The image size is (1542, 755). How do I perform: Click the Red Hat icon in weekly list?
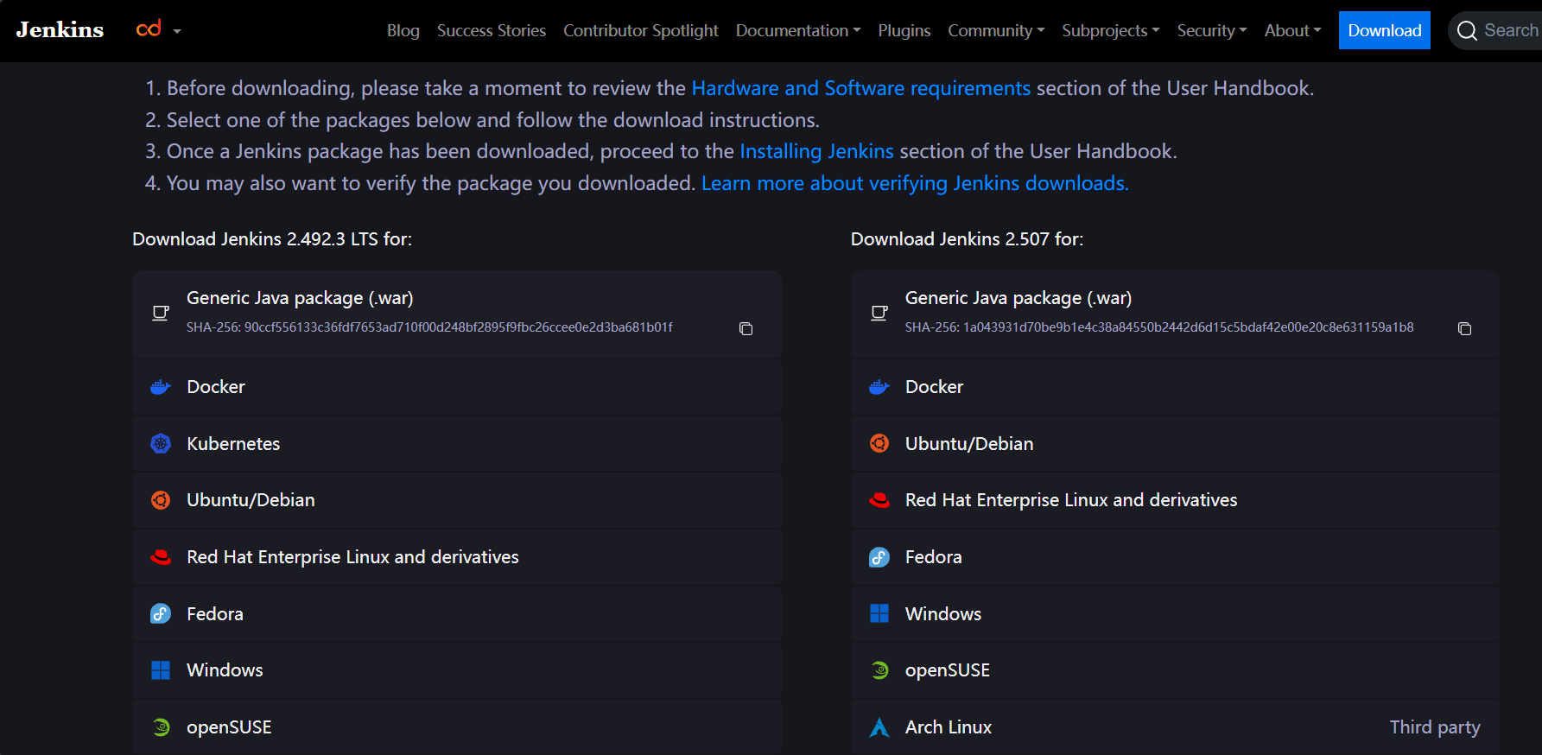click(879, 500)
